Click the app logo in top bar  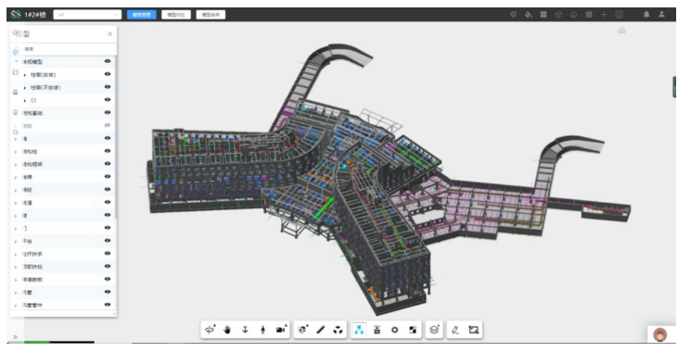click(16, 15)
